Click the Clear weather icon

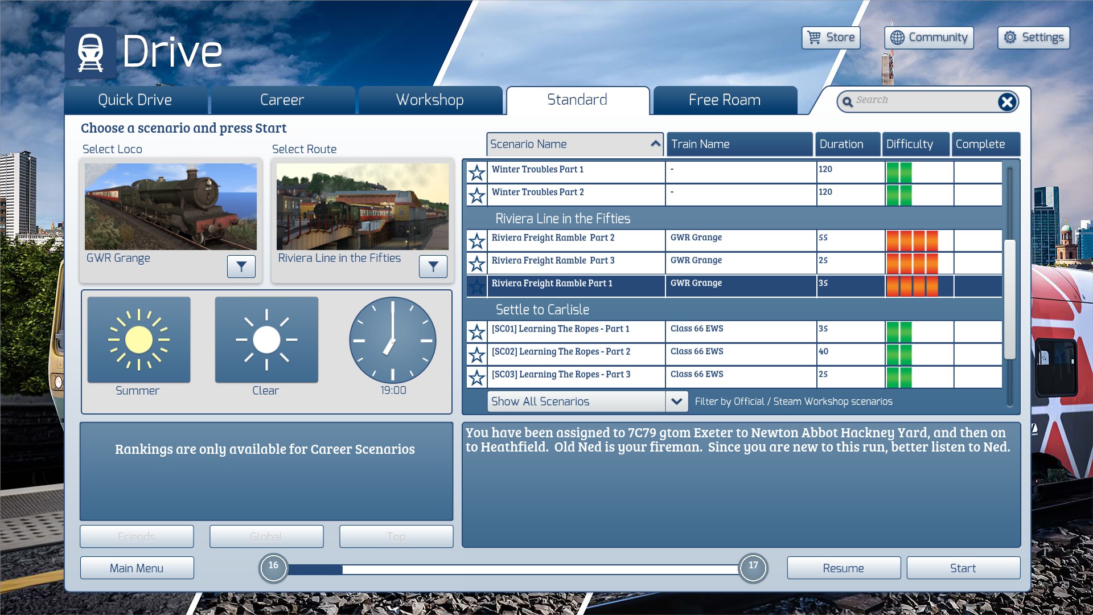point(266,340)
